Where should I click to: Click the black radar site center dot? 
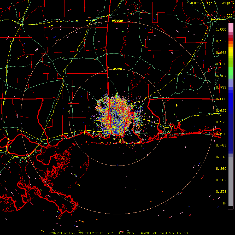(118, 117)
